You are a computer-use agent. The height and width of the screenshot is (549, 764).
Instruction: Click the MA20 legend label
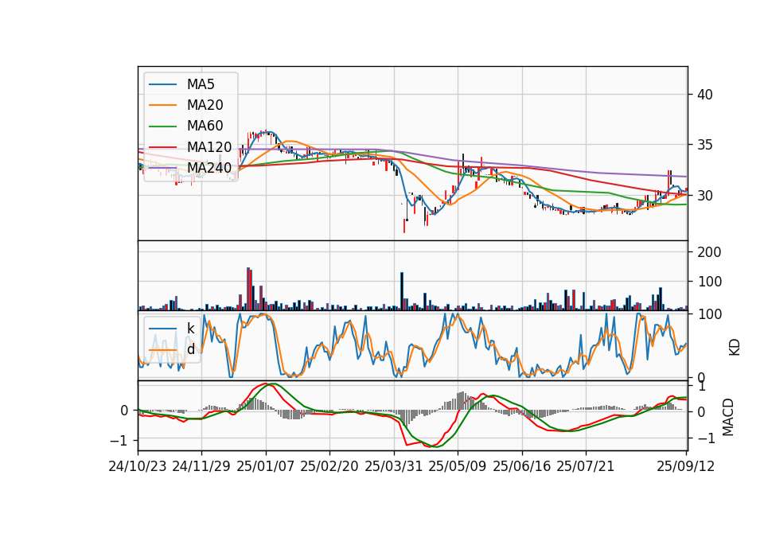205,105
